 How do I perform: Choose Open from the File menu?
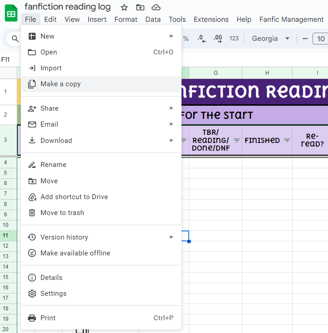[x=101, y=52]
